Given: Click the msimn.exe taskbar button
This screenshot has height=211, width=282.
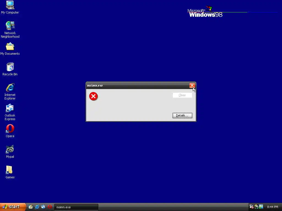Looking at the screenshot, I should pos(76,207).
